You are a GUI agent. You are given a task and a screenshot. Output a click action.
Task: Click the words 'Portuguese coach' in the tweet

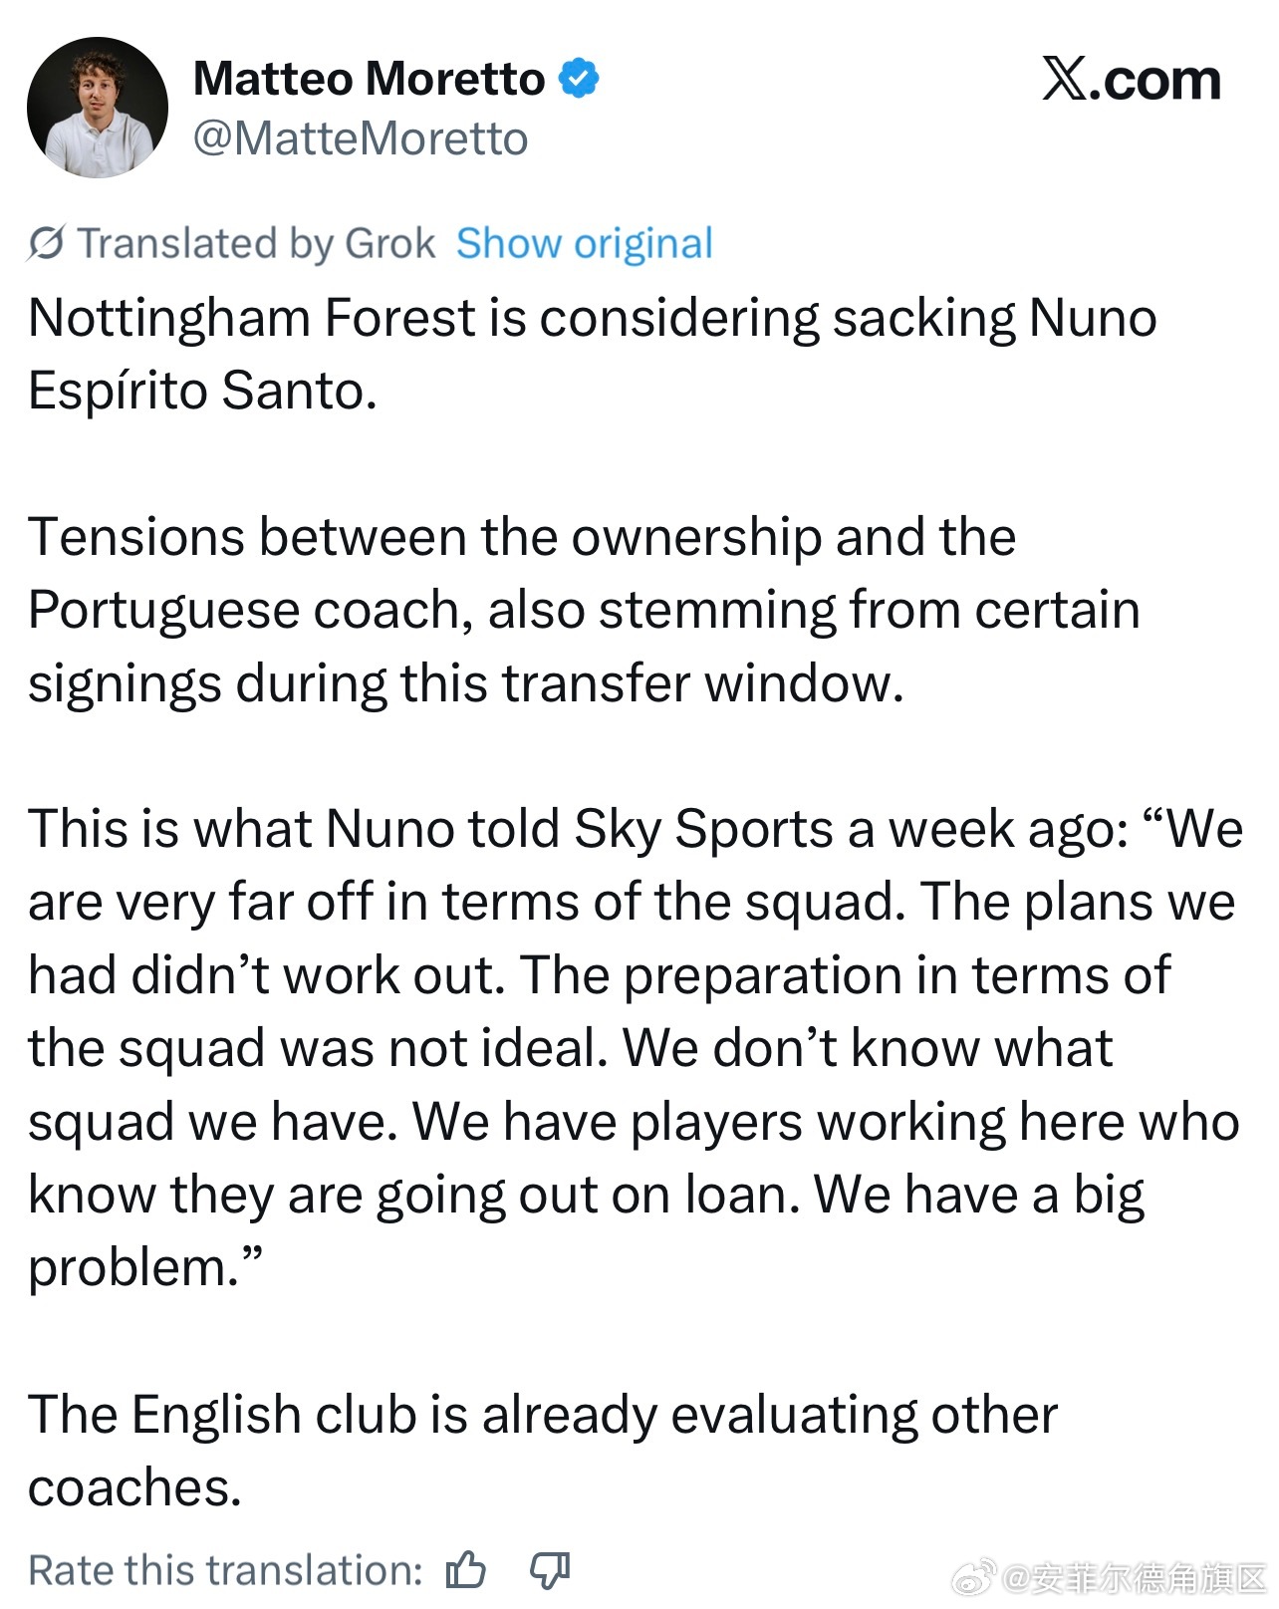click(x=250, y=610)
